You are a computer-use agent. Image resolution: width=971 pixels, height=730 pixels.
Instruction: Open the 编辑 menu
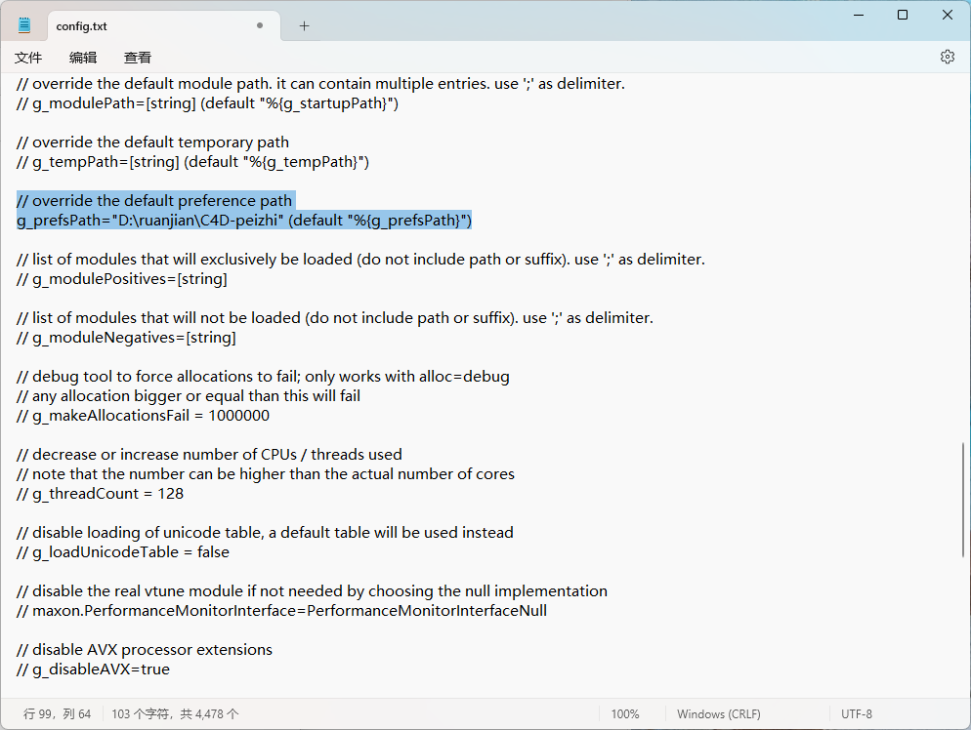pyautogui.click(x=83, y=58)
